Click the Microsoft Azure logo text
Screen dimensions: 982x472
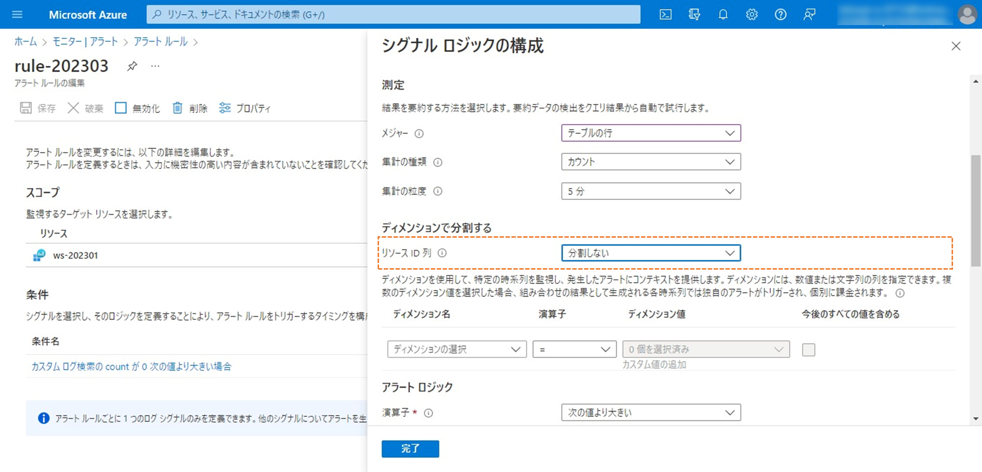(x=88, y=15)
